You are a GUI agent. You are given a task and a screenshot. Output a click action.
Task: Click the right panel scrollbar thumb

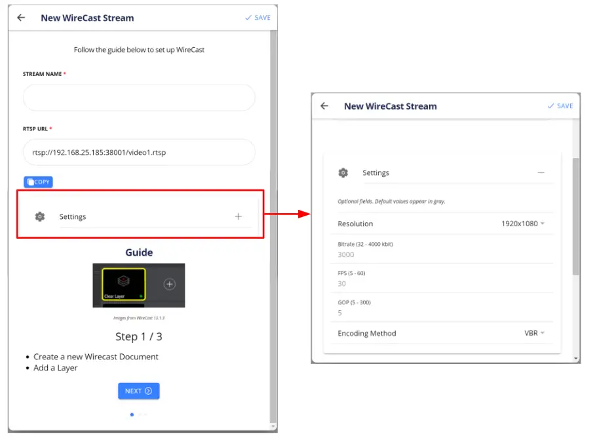[575, 216]
